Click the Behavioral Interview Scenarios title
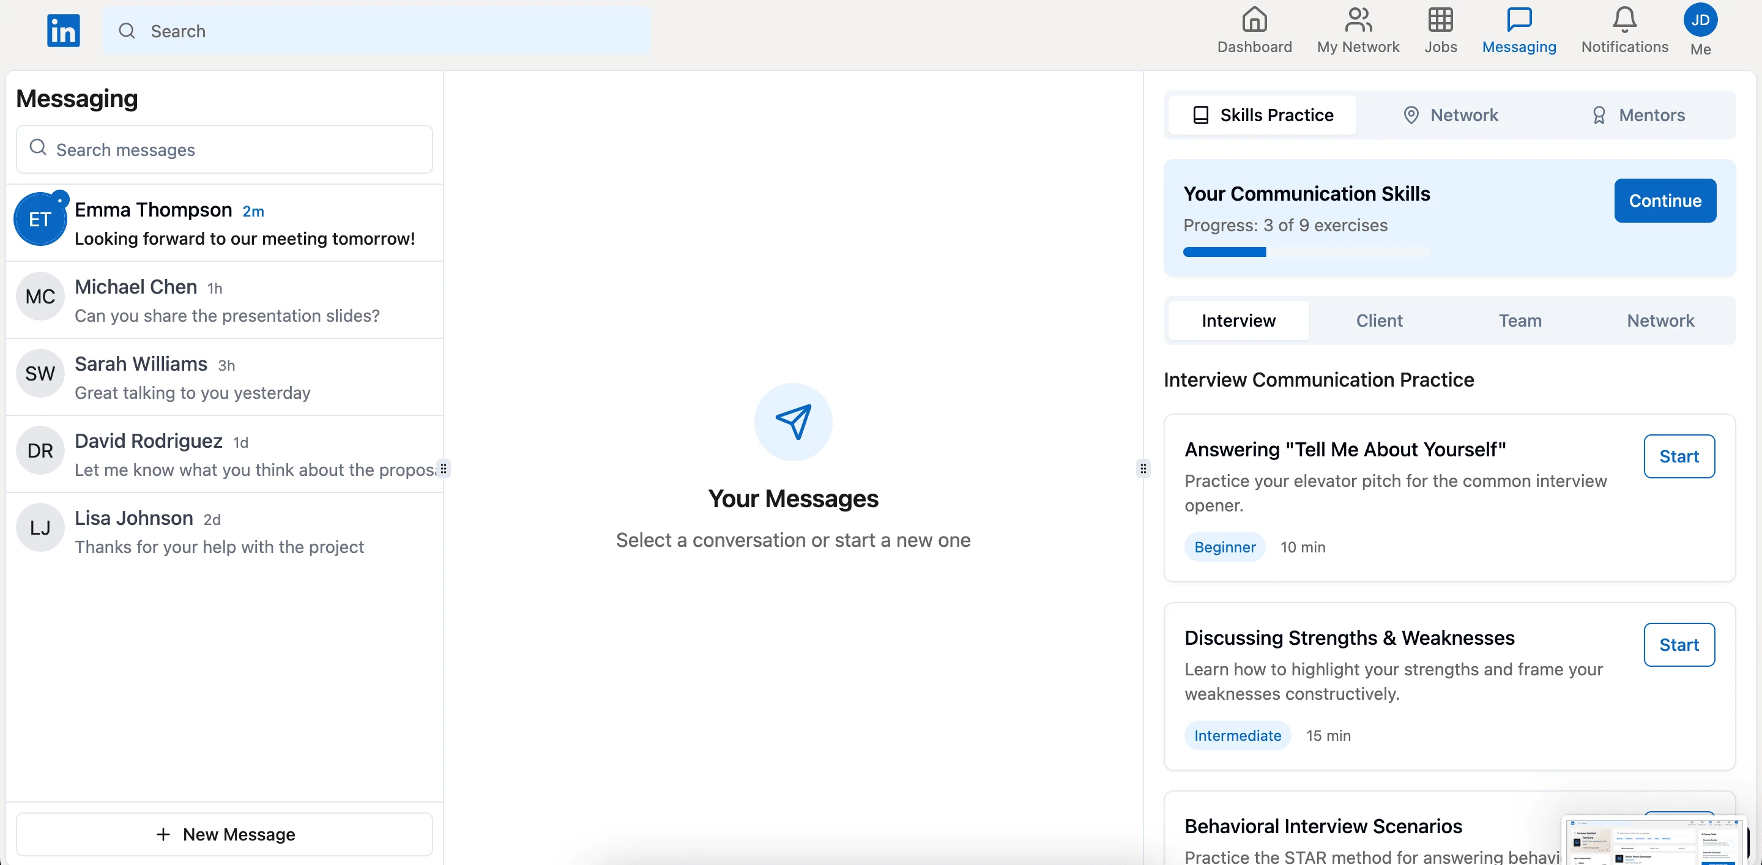1762x865 pixels. pyautogui.click(x=1323, y=826)
